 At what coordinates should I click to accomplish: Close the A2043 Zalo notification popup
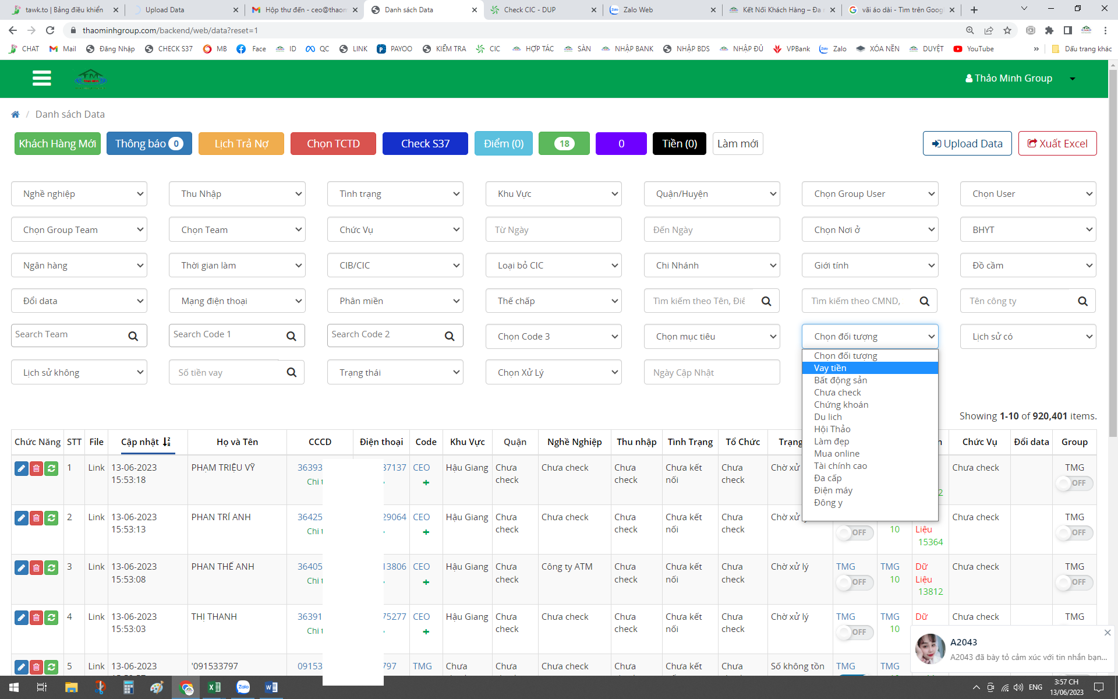[x=1108, y=633]
